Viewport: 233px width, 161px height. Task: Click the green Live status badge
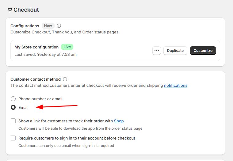click(67, 47)
